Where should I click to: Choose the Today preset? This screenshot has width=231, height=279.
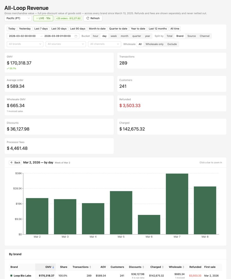[12, 29]
